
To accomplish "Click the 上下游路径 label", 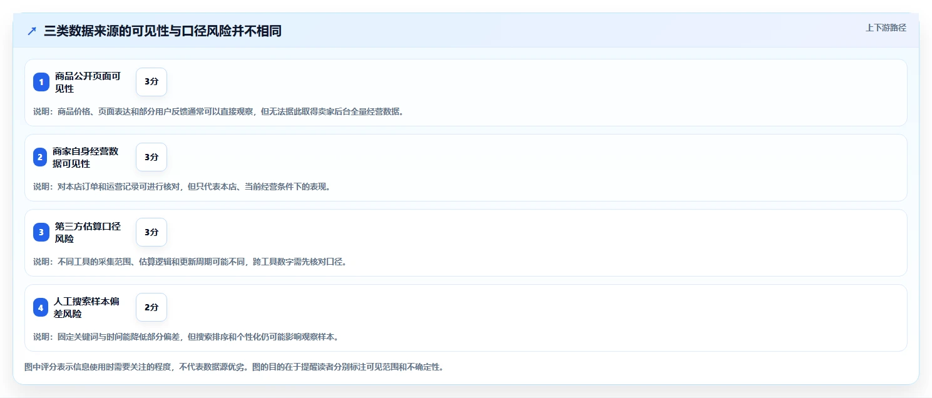I will coord(886,28).
